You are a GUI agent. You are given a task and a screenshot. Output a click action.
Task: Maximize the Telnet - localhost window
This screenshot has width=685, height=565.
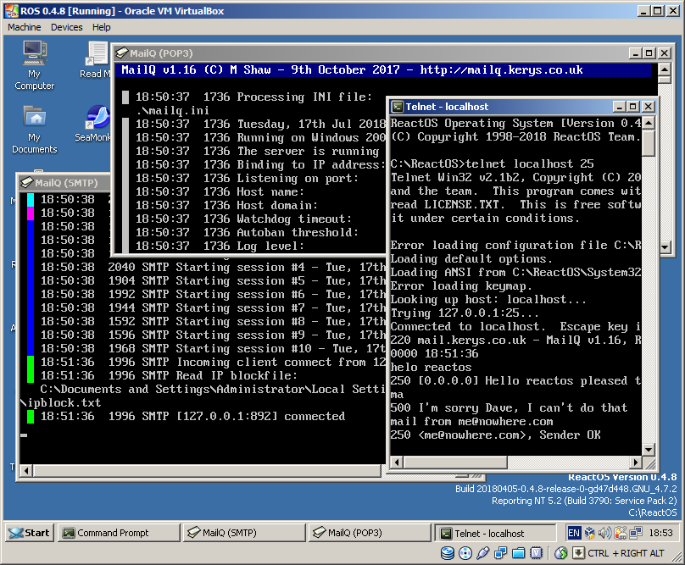click(632, 107)
